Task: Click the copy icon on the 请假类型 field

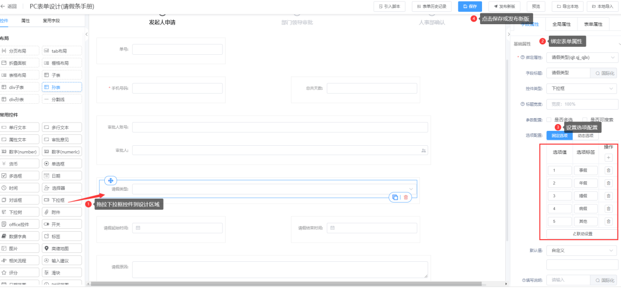Action: click(x=395, y=197)
